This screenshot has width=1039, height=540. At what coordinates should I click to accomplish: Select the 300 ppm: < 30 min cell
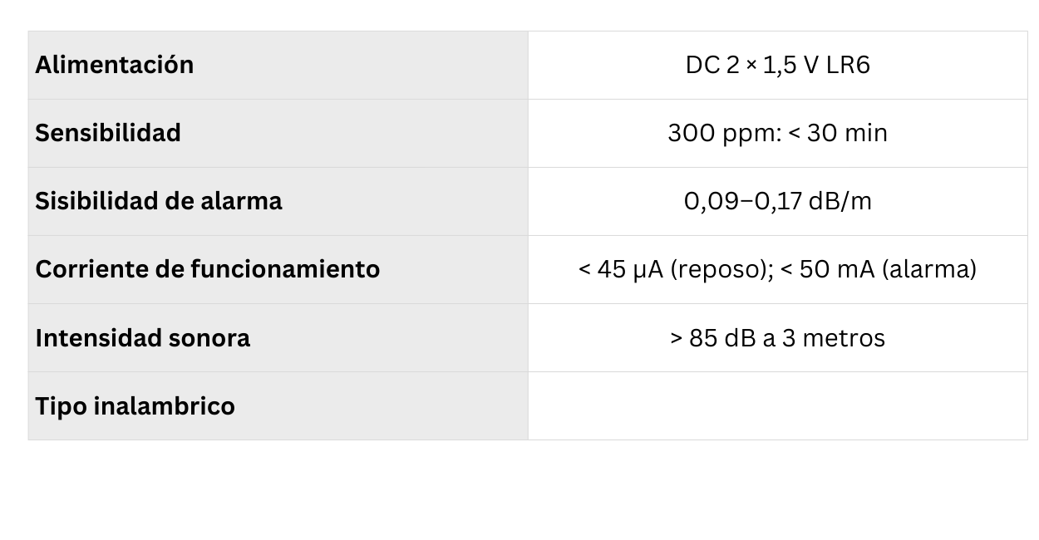[x=777, y=133]
